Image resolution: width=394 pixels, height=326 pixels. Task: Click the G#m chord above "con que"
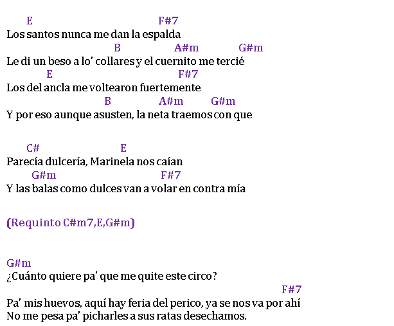(x=223, y=101)
